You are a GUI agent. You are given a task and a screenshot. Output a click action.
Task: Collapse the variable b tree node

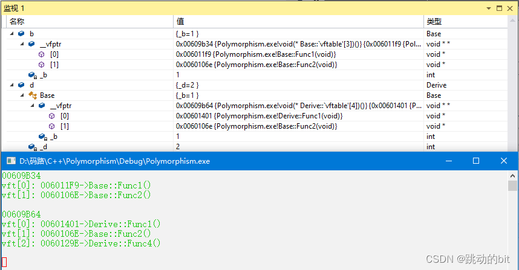pyautogui.click(x=11, y=34)
